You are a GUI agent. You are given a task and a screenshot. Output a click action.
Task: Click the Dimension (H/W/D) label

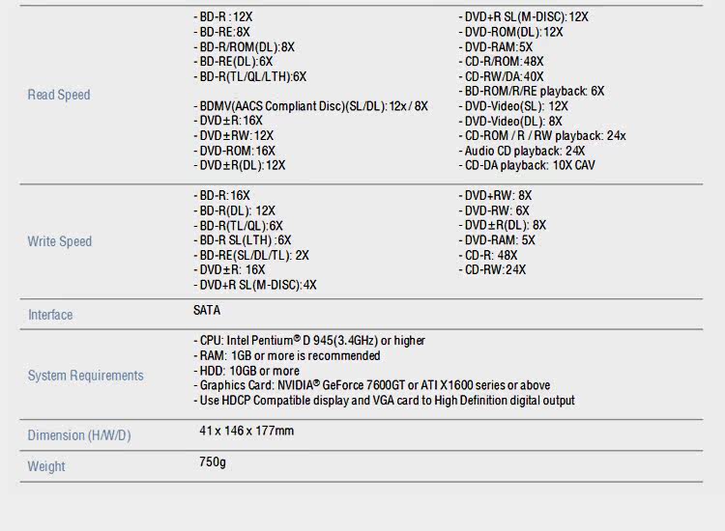79,435
